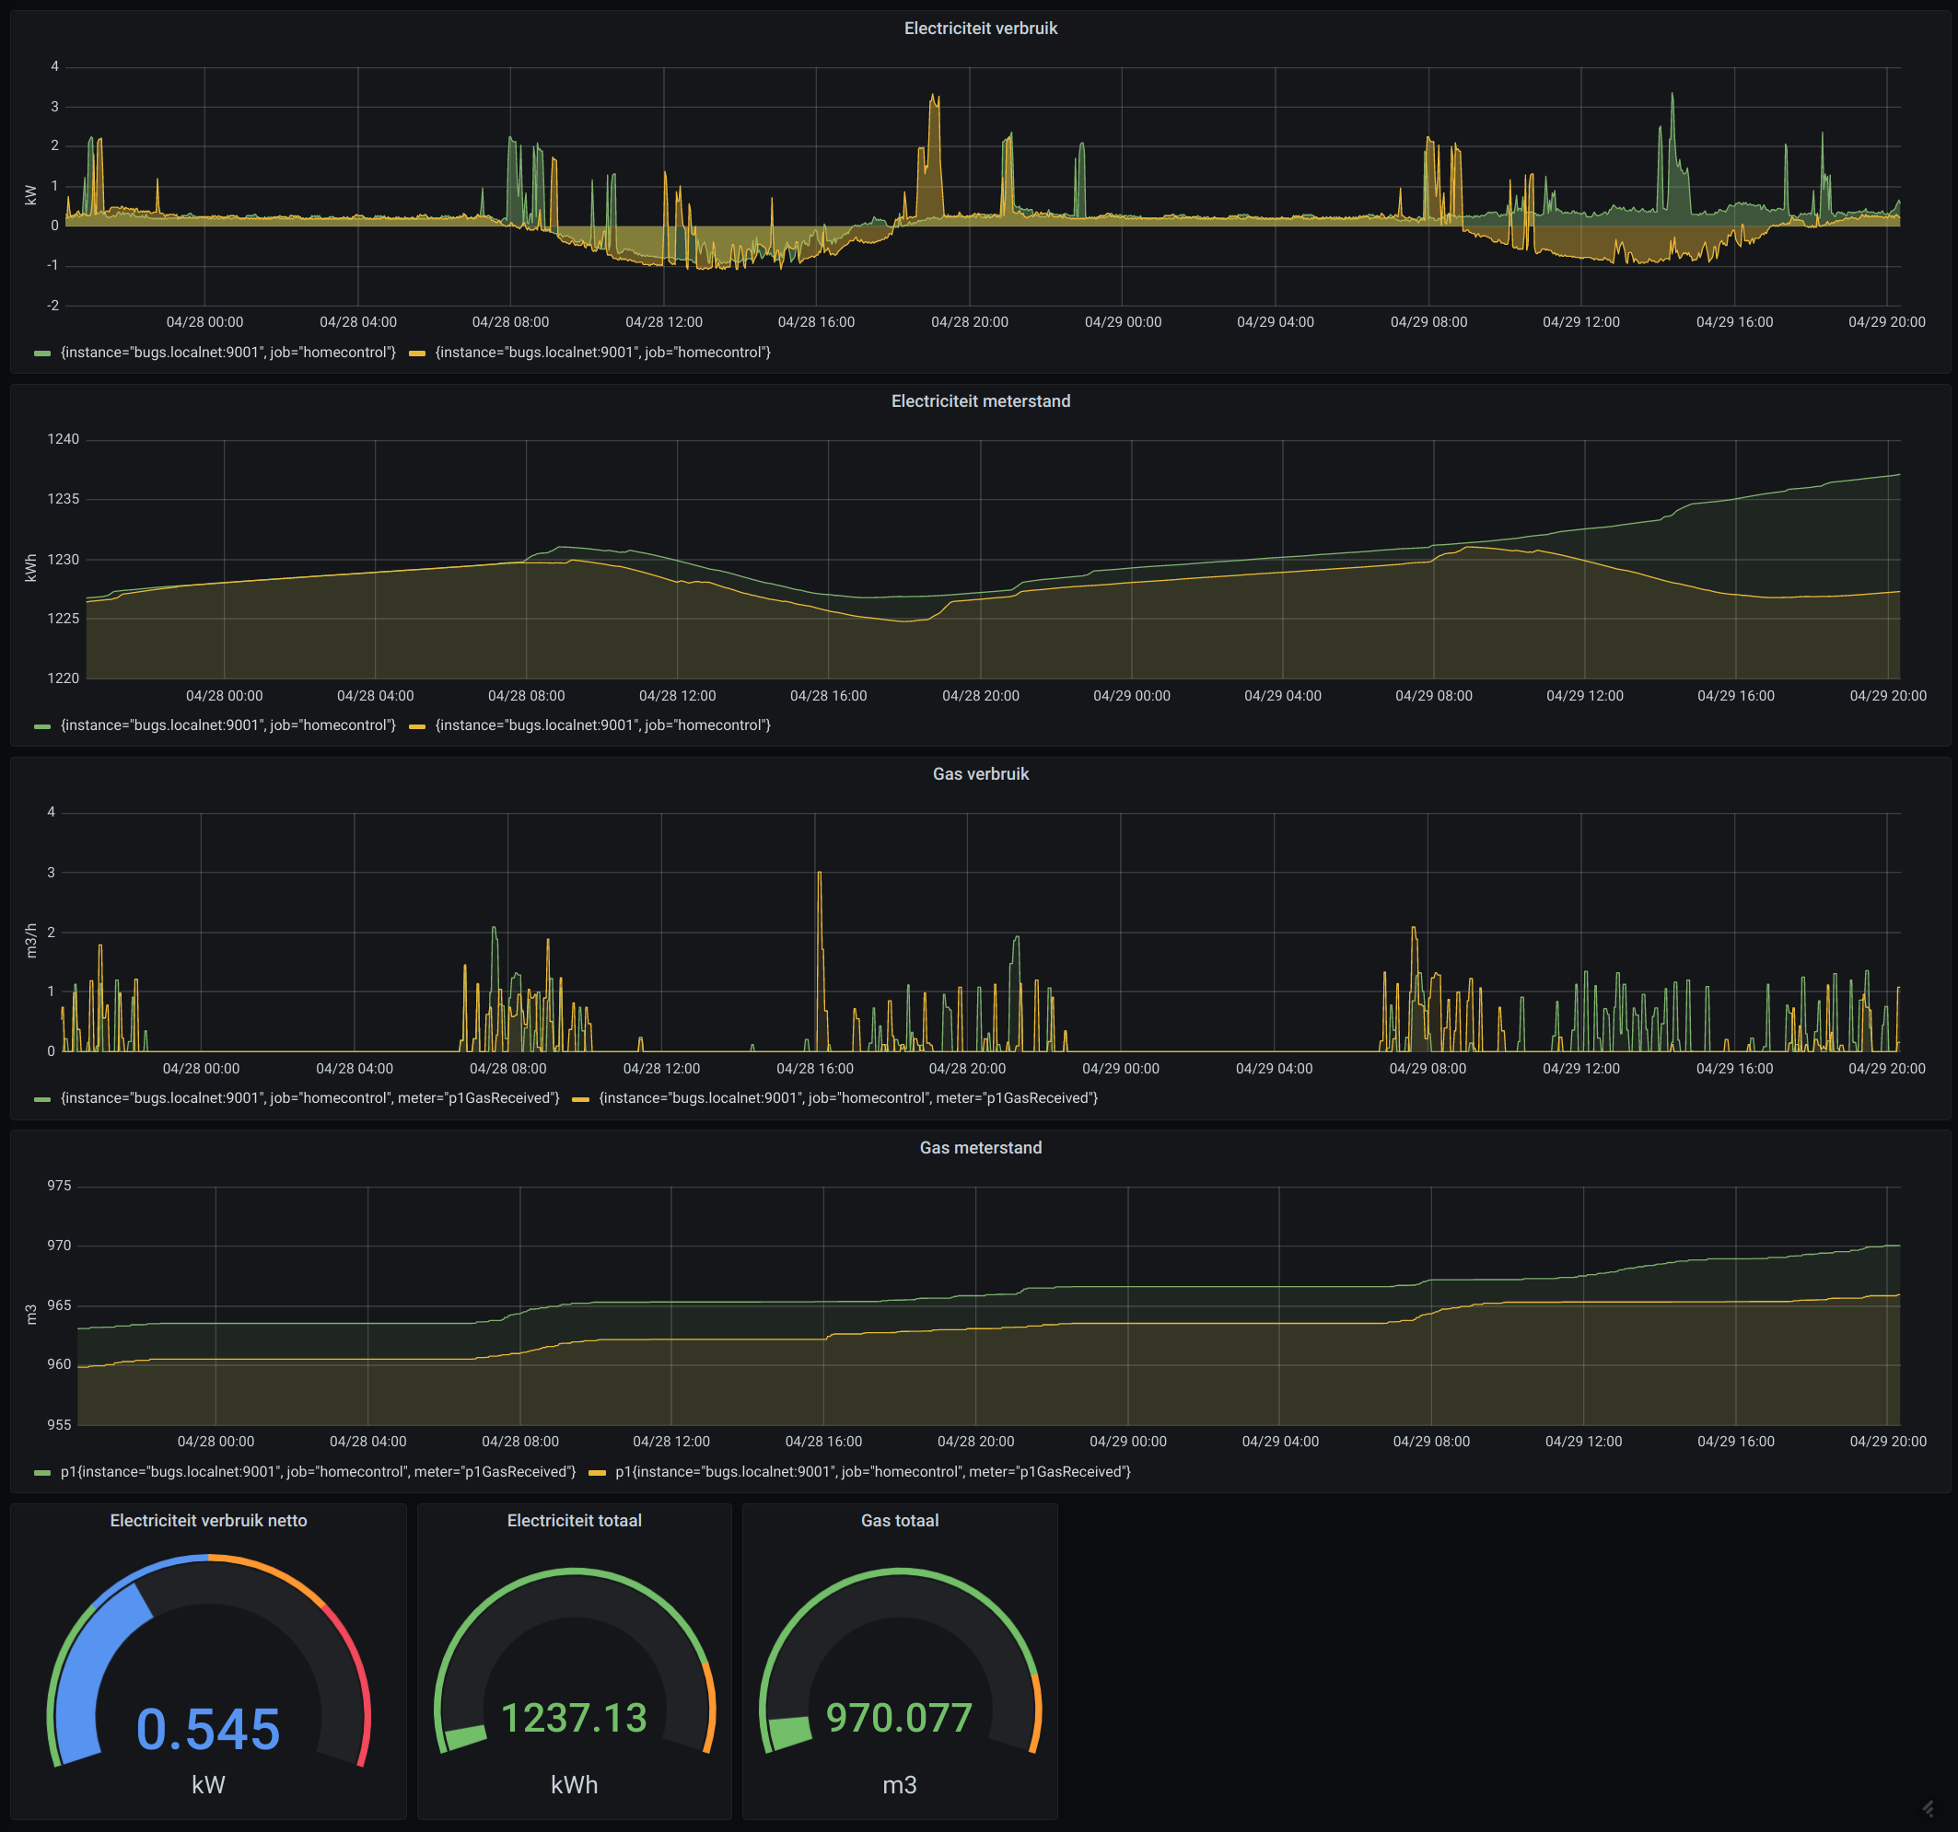The image size is (1958, 1832).
Task: Click the m3 y-axis label of Gas meterstand
Action: (x=30, y=1315)
